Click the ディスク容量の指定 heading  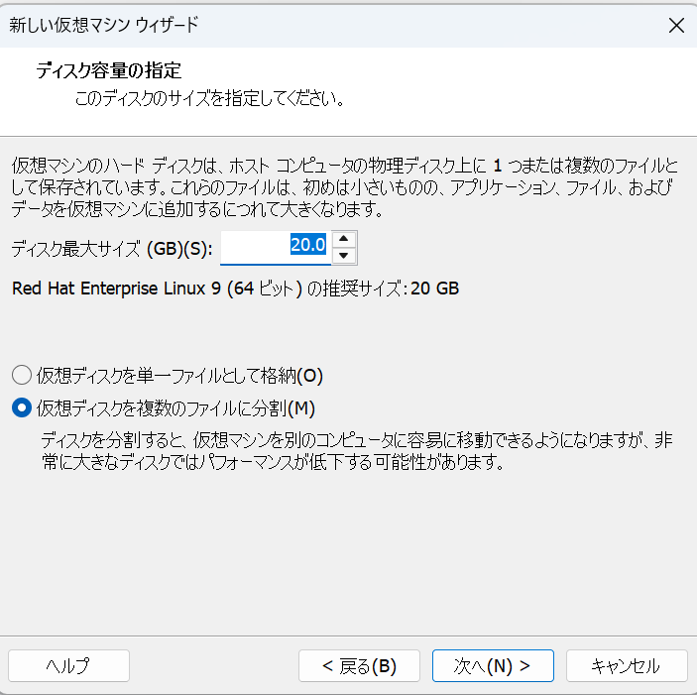(109, 72)
